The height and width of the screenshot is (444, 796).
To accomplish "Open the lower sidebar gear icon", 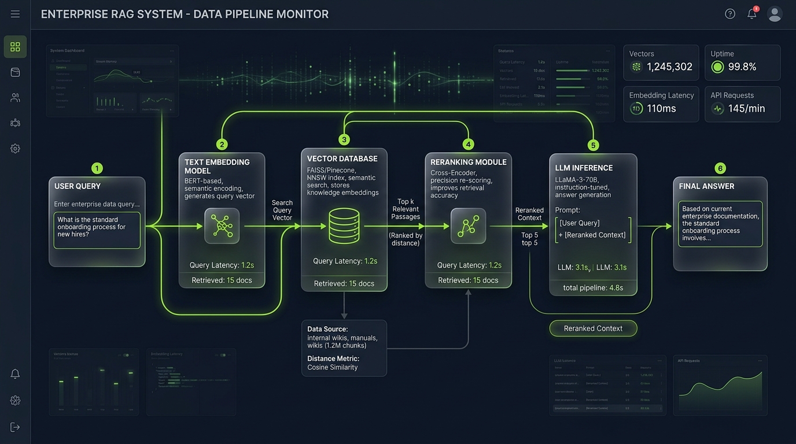I will pyautogui.click(x=15, y=401).
